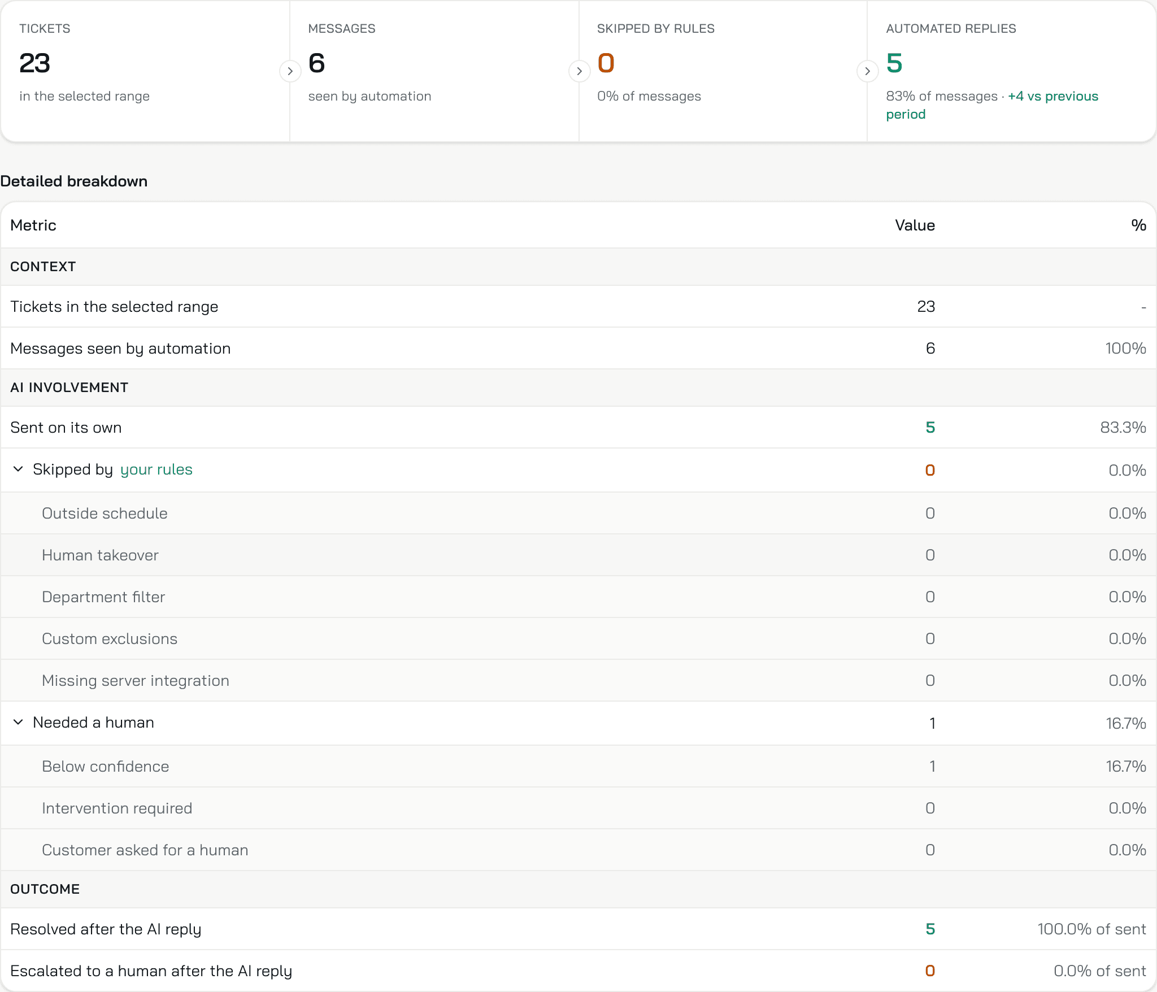This screenshot has height=992, width=1157.
Task: Collapse the Skipped by your rules row
Action: coord(18,469)
